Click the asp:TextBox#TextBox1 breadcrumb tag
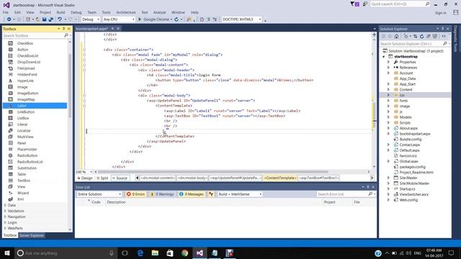 [319, 178]
